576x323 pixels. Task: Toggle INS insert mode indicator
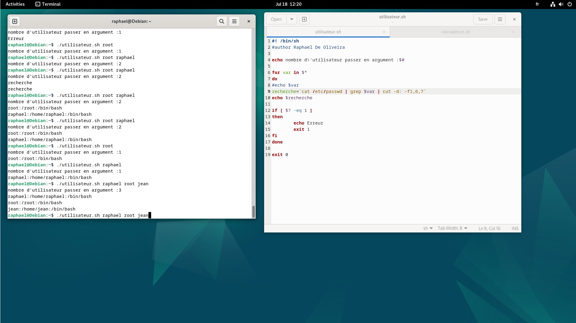pyautogui.click(x=515, y=228)
